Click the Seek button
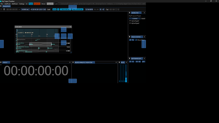219x123 pixels. 49,9
